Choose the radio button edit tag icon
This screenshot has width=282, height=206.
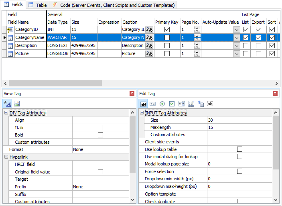click(x=162, y=104)
